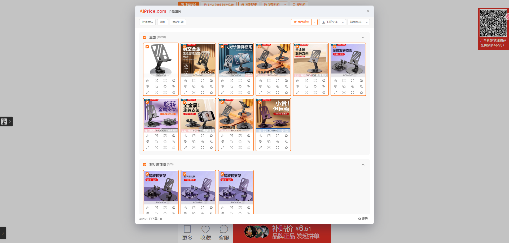
Task: Deselect the 塑料固定款 SKU image checkbox
Action: (x=185, y=174)
